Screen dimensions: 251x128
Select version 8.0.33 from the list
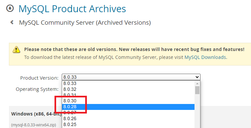click(x=128, y=83)
